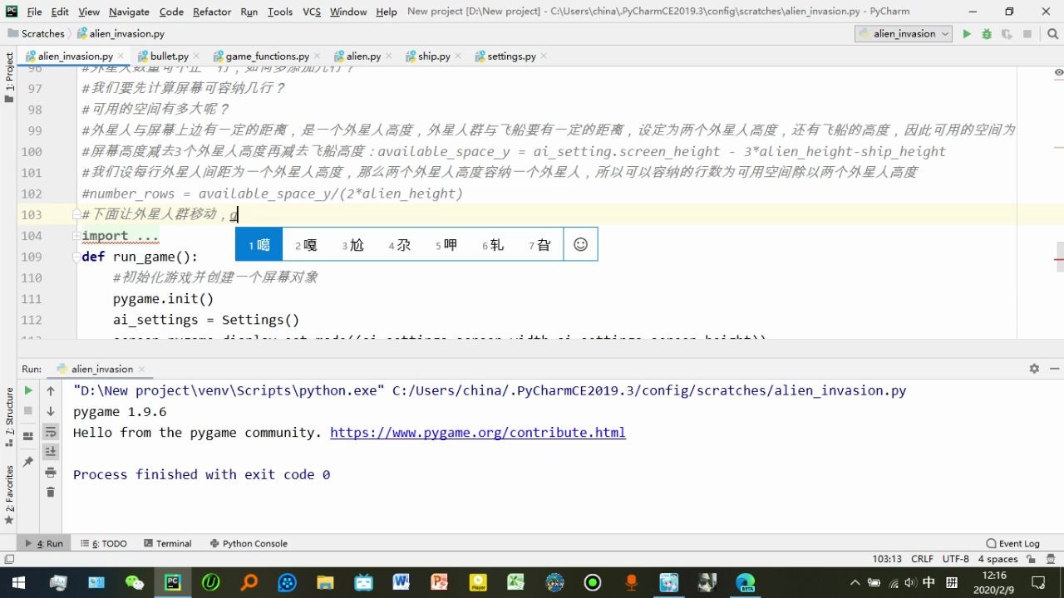Viewport: 1064px width, 598px height.
Task: Change line ending via CRLF indicator
Action: click(x=923, y=559)
